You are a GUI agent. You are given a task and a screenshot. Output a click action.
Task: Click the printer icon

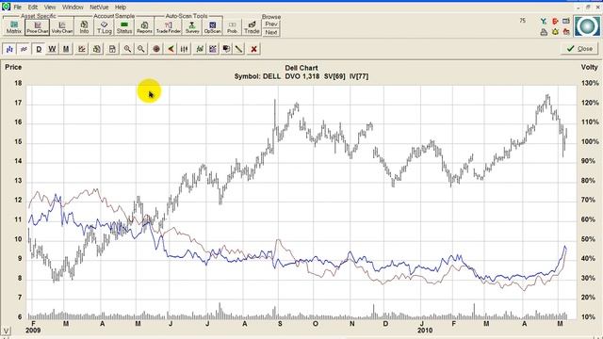coord(544,32)
